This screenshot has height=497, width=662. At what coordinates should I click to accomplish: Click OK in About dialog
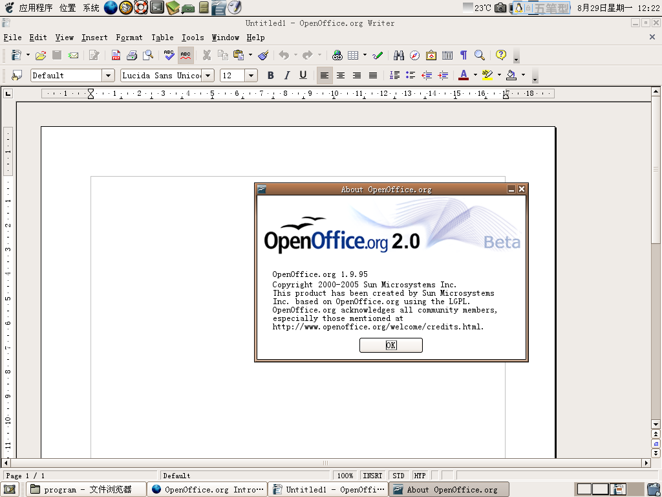coord(391,346)
